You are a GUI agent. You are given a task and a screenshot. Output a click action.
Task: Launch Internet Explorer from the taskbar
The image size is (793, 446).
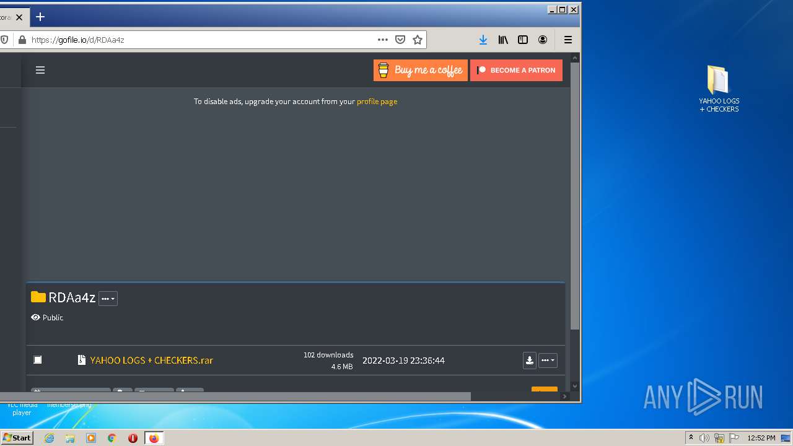49,438
